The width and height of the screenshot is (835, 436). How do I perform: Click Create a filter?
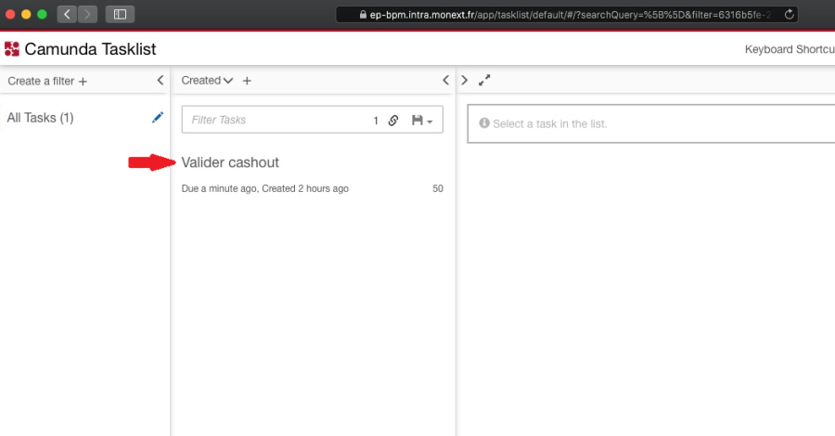click(47, 82)
